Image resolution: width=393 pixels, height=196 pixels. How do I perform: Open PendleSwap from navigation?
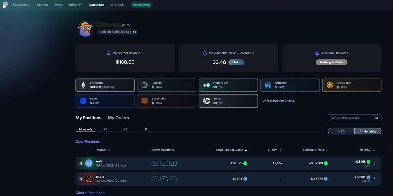pyautogui.click(x=141, y=5)
